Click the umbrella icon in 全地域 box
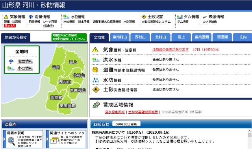Image resolution: width=252 pixels, height=149 pixels. [11, 61]
